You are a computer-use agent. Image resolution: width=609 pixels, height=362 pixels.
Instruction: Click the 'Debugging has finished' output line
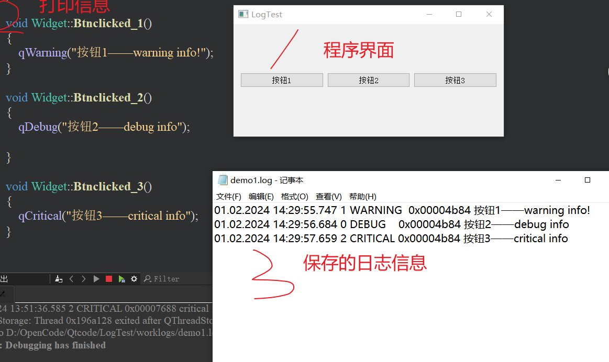point(53,345)
